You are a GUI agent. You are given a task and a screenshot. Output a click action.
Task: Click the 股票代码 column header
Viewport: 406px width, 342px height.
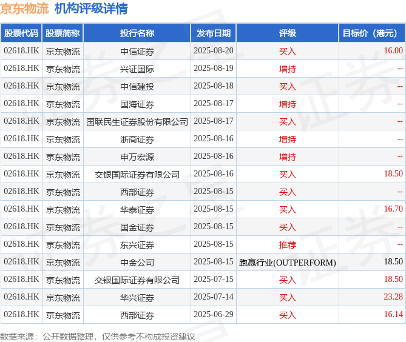(21, 33)
